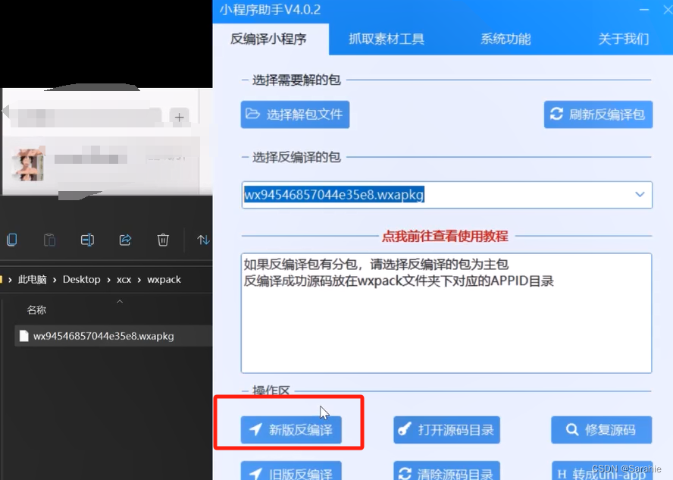Switch to 反编译小程序 tab
The width and height of the screenshot is (673, 480).
coord(269,39)
